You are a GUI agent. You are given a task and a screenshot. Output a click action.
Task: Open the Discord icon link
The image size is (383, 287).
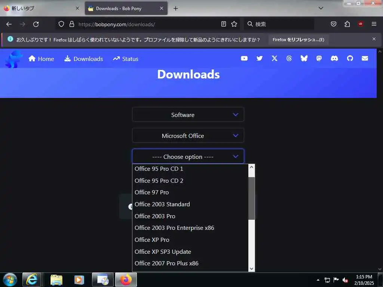pyautogui.click(x=334, y=58)
